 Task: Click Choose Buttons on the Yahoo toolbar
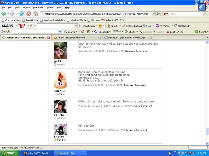click(x=132, y=26)
